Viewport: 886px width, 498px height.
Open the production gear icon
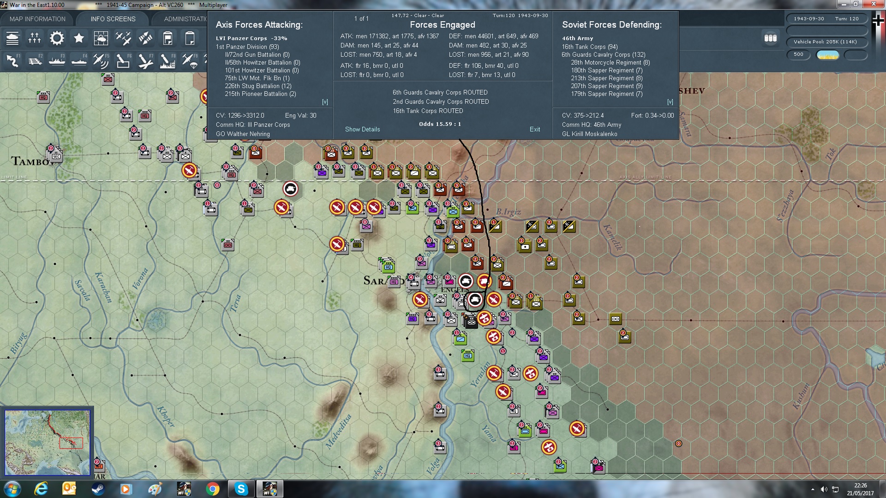tap(57, 38)
